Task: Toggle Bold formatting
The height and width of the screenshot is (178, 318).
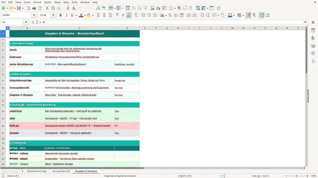Action: pos(61,15)
